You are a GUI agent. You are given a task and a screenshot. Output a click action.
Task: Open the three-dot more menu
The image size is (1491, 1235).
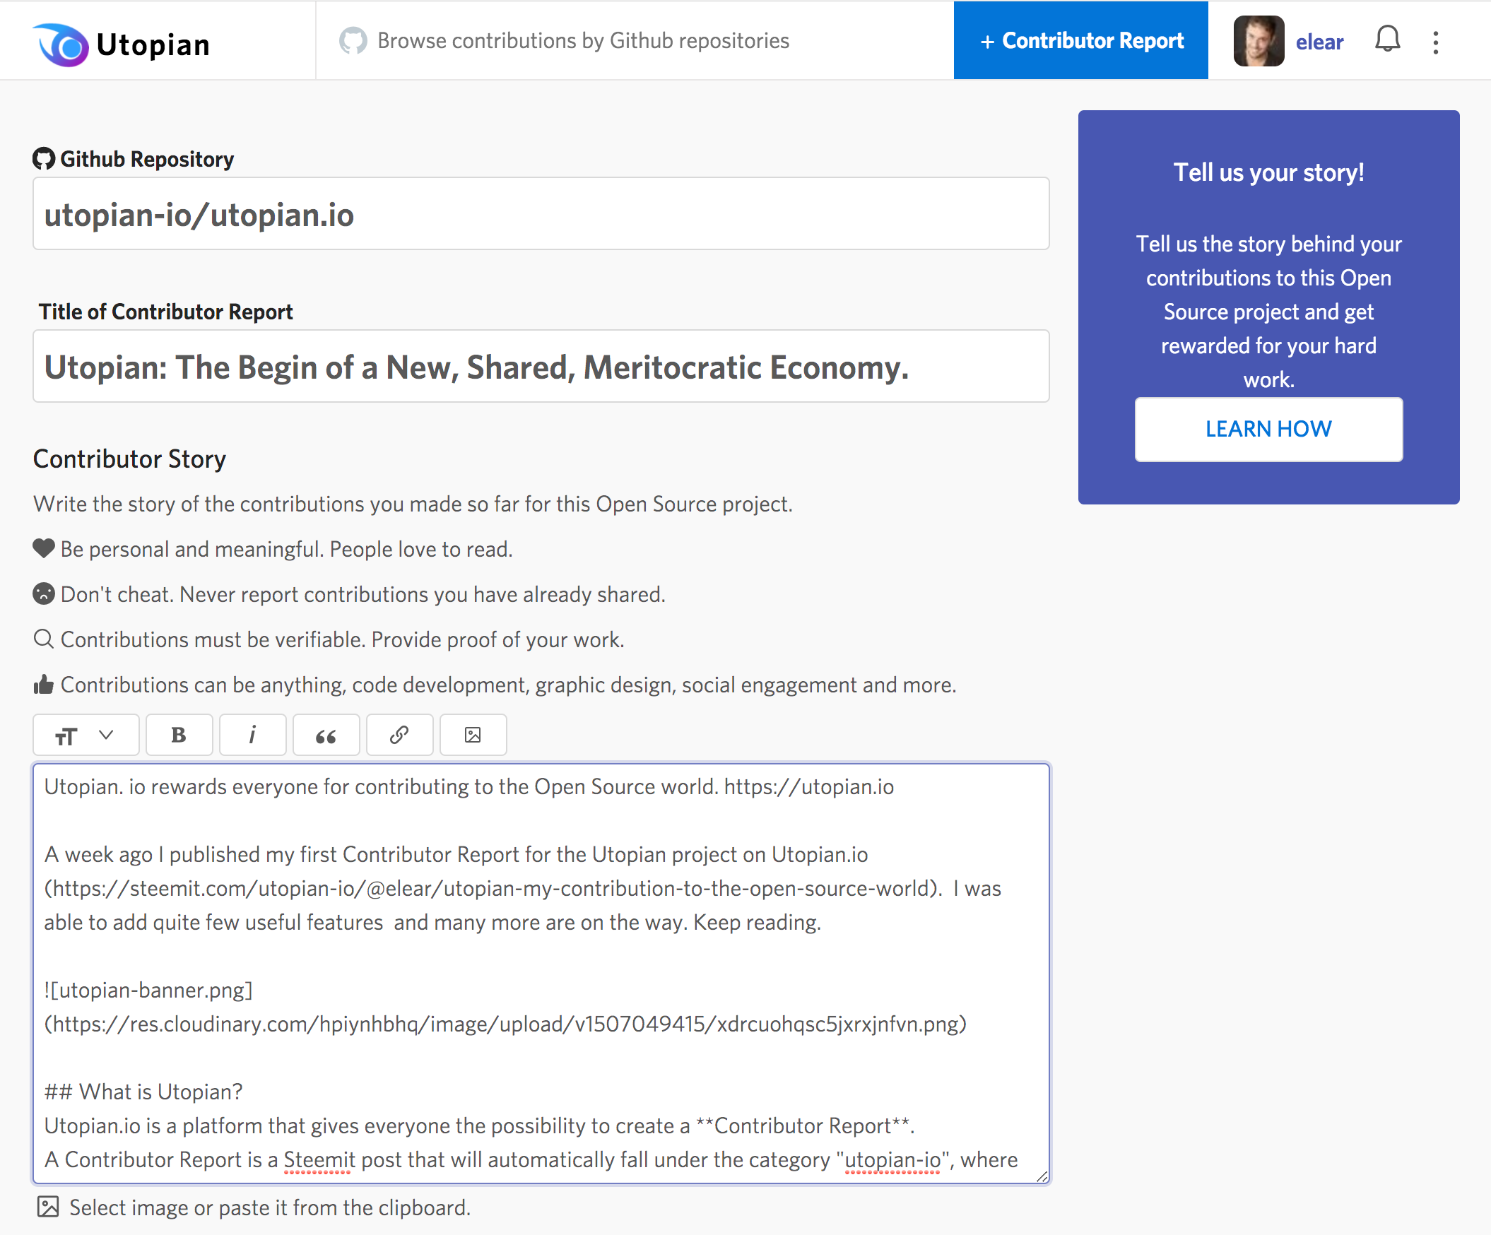[1436, 42]
